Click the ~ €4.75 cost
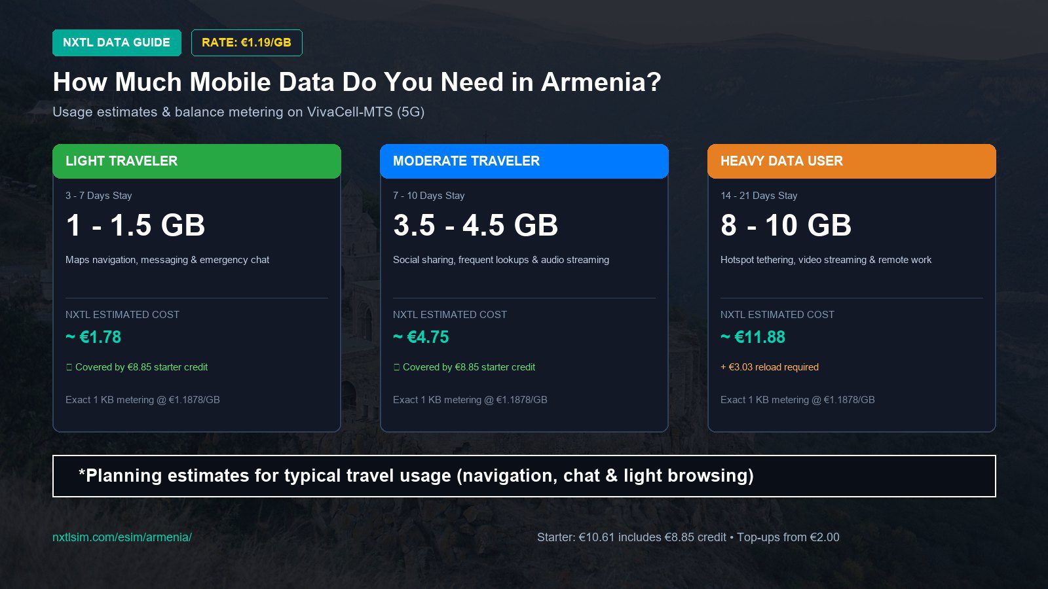The image size is (1048, 589). click(x=421, y=337)
